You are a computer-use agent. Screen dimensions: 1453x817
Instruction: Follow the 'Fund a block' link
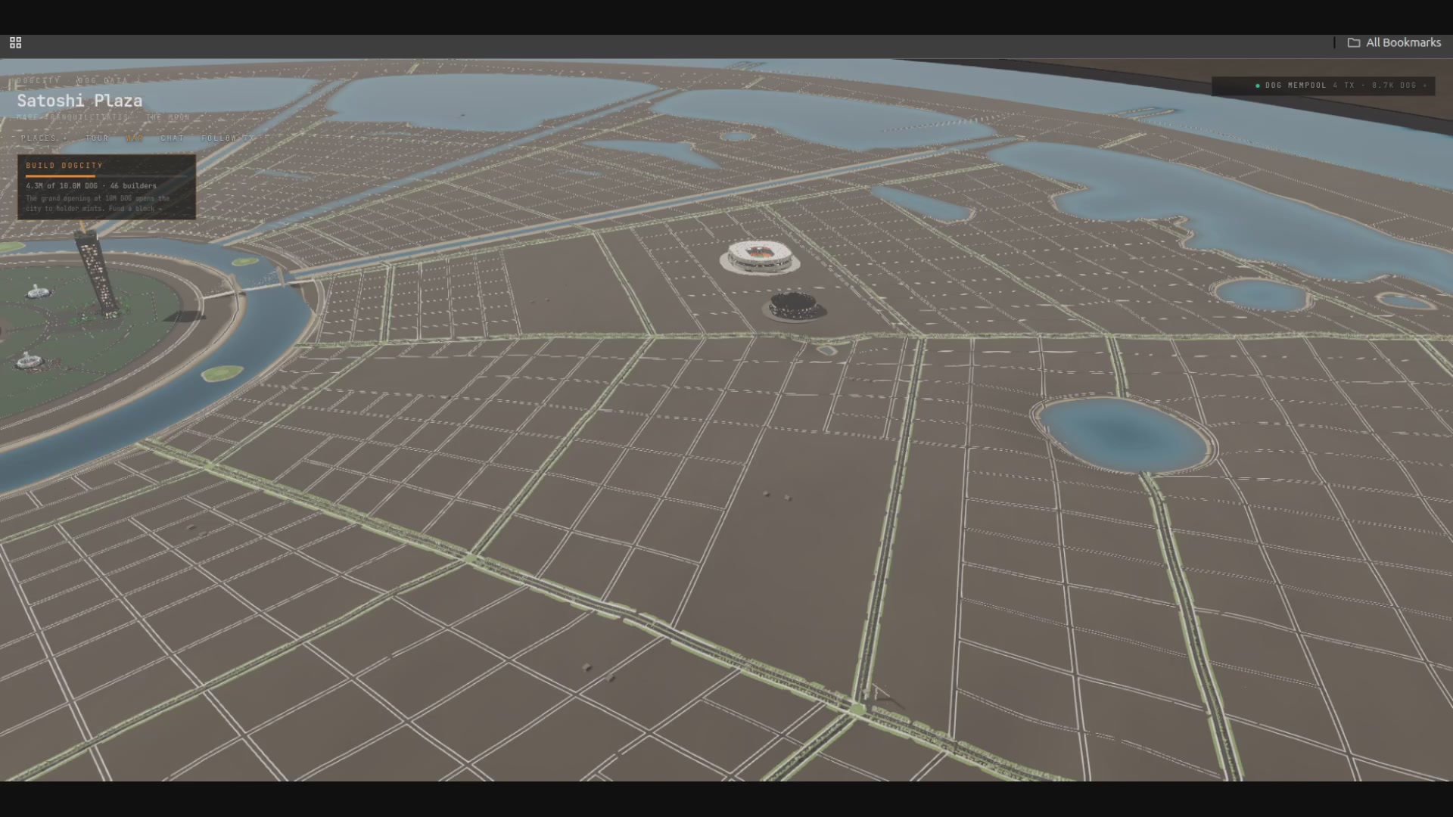pyautogui.click(x=135, y=208)
